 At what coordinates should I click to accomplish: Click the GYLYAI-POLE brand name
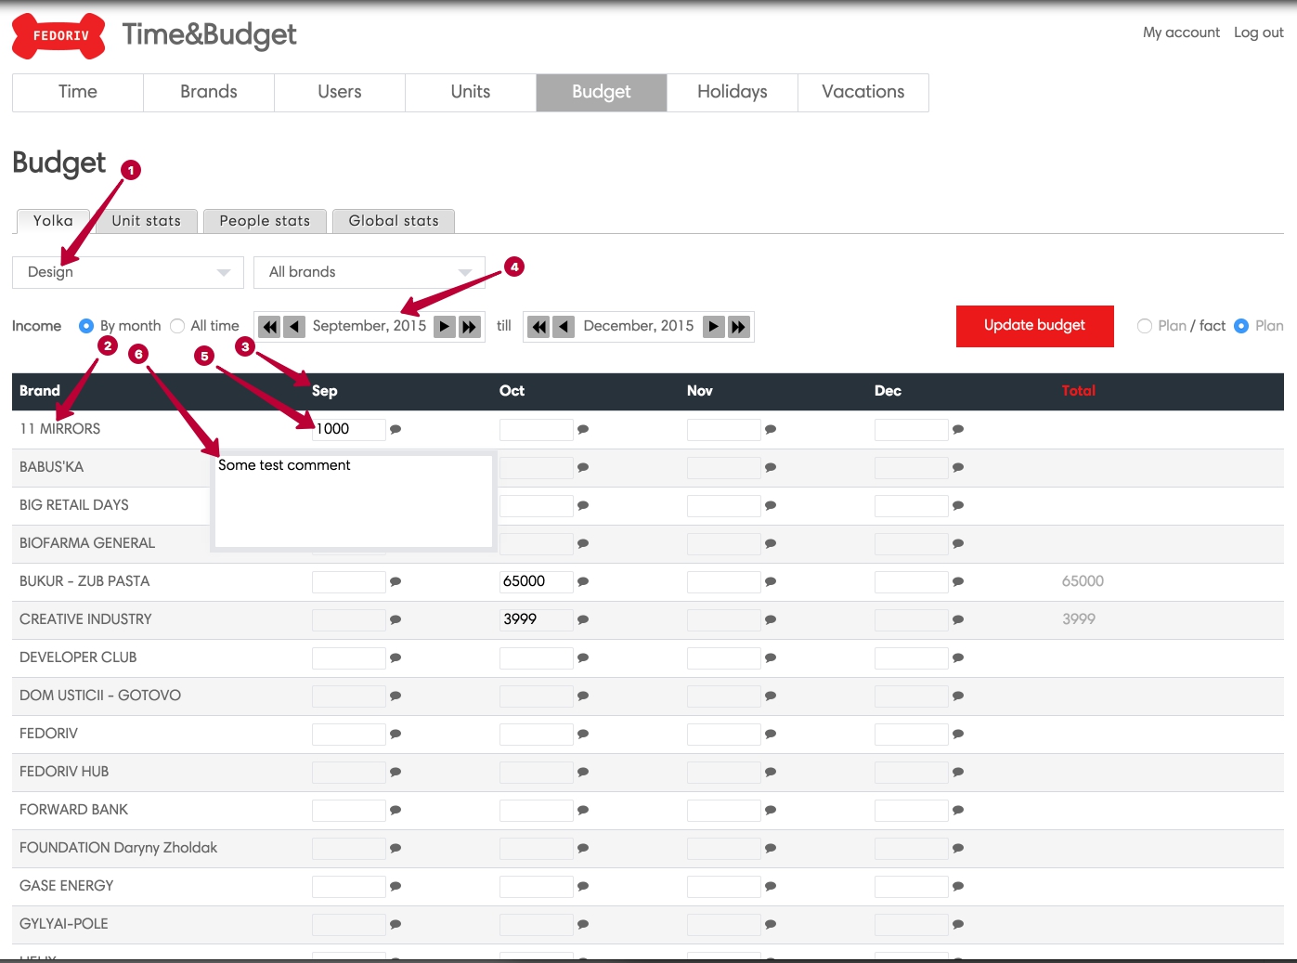(64, 924)
